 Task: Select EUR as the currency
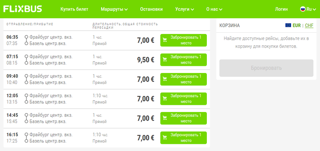click(297, 25)
